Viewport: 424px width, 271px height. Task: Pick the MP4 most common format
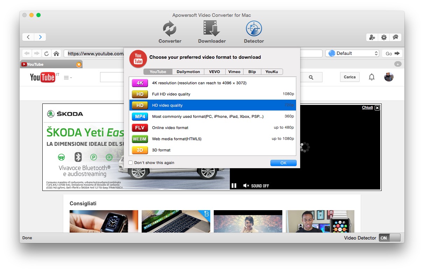click(x=213, y=116)
